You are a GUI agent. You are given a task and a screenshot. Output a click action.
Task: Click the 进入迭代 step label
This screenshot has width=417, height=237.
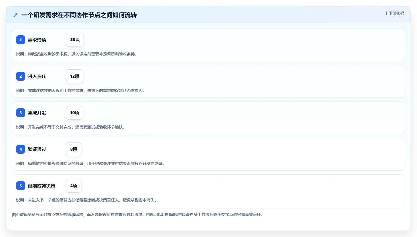point(37,76)
